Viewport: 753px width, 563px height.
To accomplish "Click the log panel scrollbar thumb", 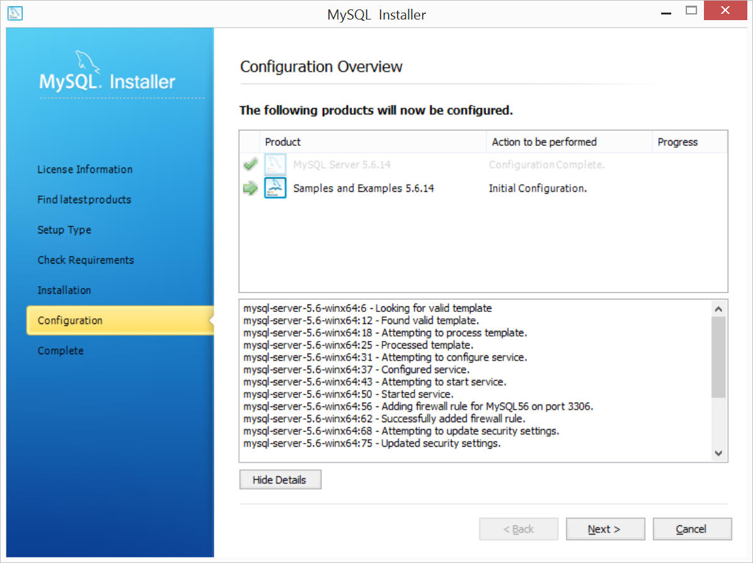I will [718, 357].
